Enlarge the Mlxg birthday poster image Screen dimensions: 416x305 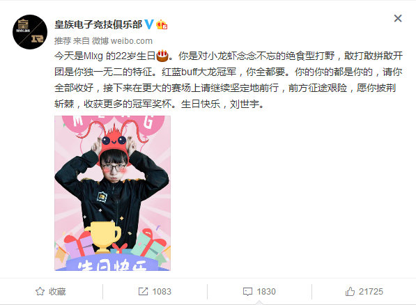pyautogui.click(x=112, y=193)
